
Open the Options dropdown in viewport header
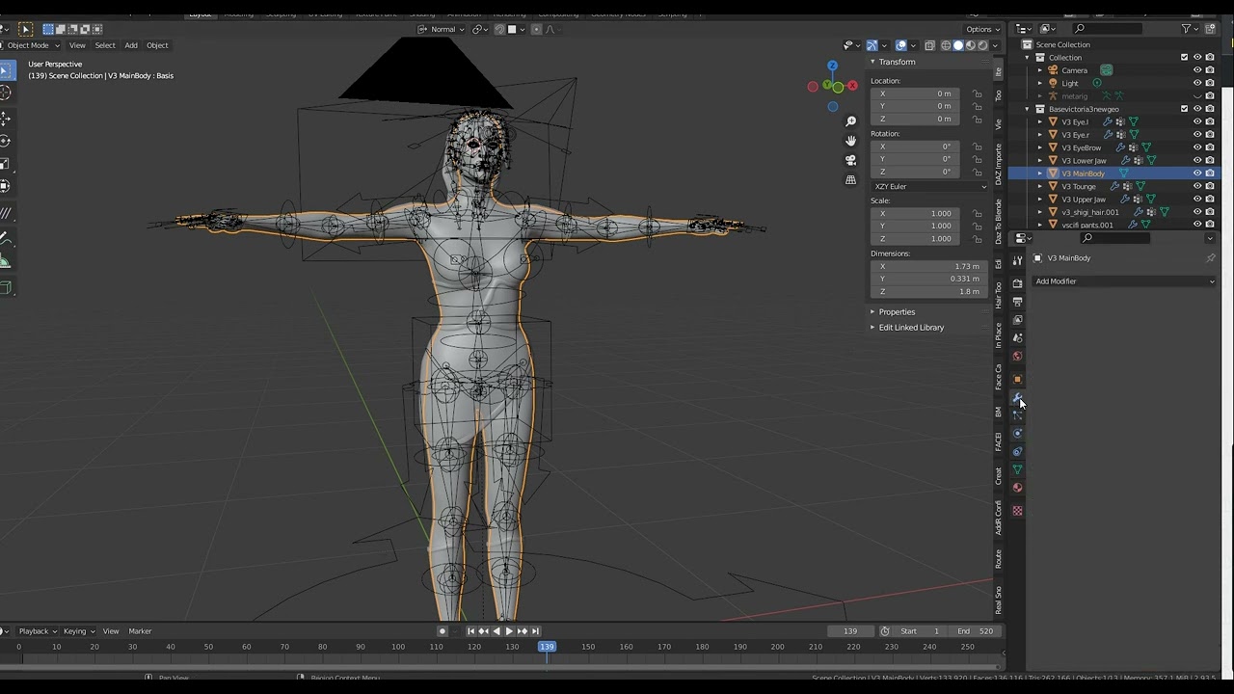tap(983, 29)
